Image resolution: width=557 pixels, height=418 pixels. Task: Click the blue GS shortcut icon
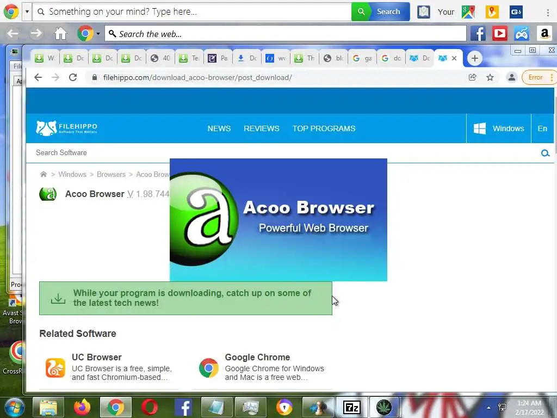[x=516, y=12]
